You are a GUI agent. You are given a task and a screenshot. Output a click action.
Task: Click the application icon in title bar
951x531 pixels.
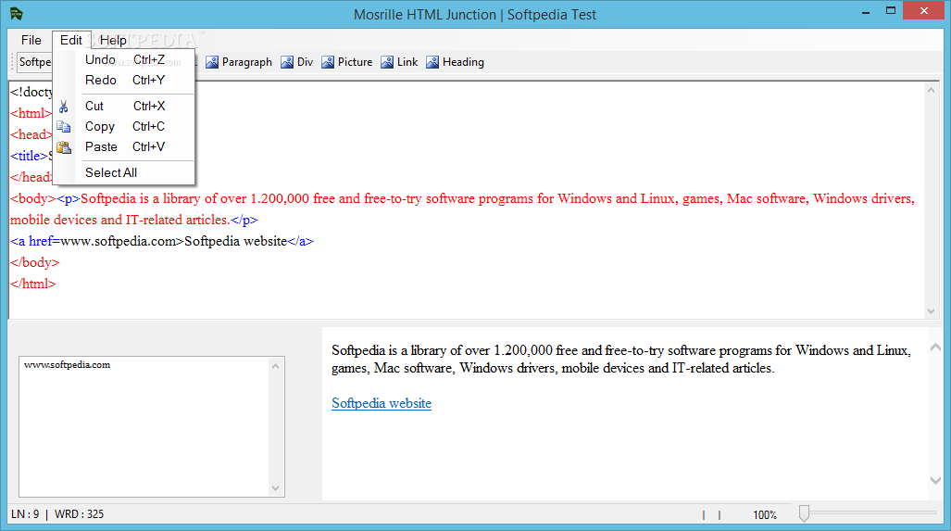tap(17, 13)
